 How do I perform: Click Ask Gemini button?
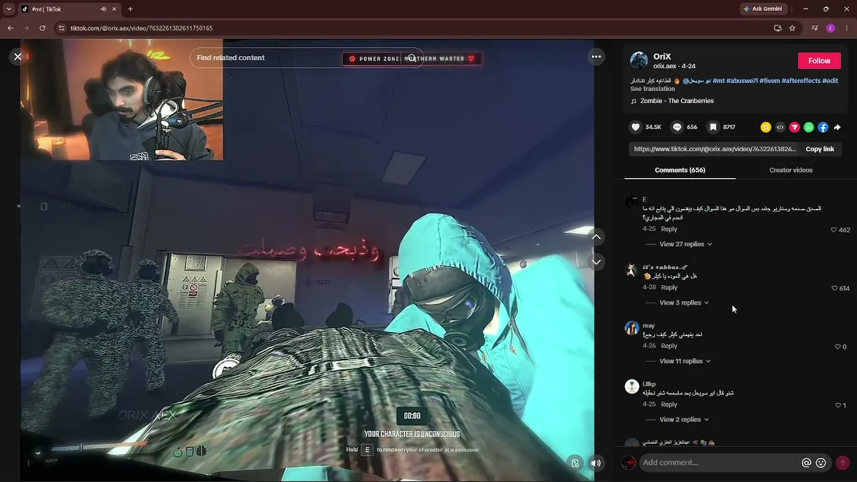[x=763, y=9]
